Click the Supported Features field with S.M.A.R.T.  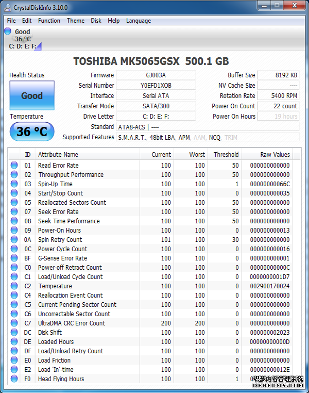tap(208, 137)
